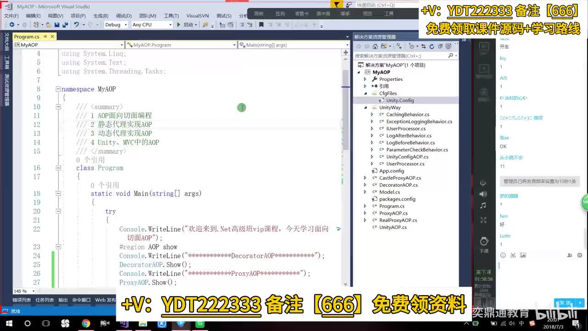Screen dimensions: 588x331
Task: Click the save all toolbar icon
Action: [x=64, y=25]
